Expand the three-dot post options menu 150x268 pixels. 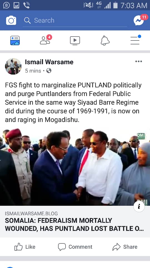[139, 61]
